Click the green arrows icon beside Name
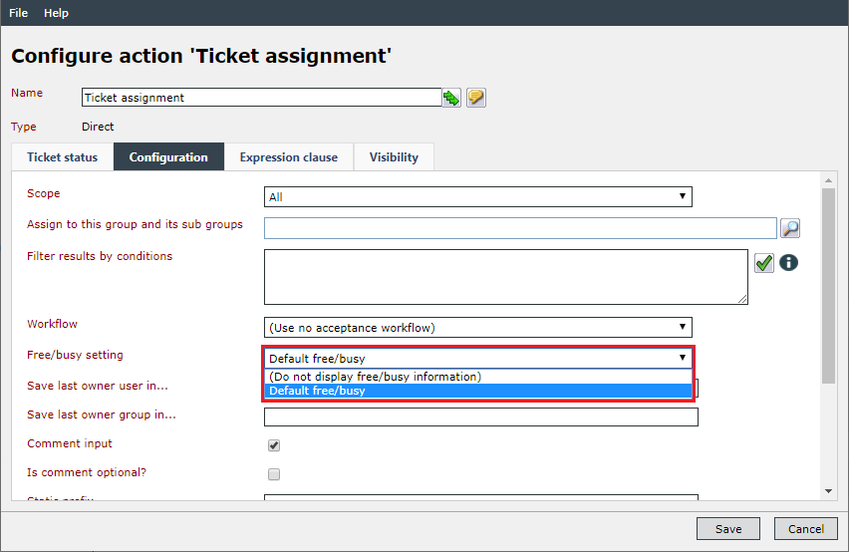The image size is (849, 552). coord(451,98)
